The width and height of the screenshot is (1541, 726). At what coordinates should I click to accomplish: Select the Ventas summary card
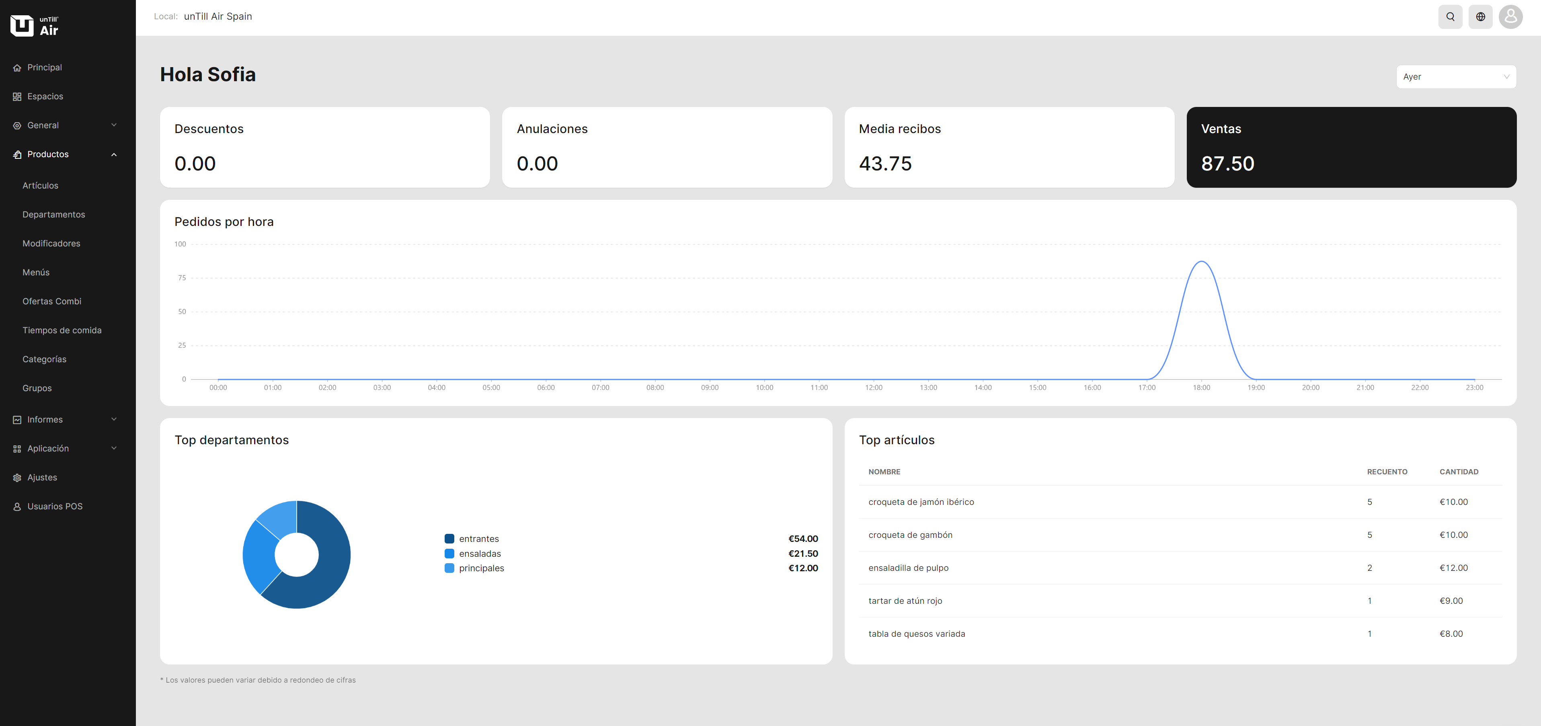pos(1351,147)
